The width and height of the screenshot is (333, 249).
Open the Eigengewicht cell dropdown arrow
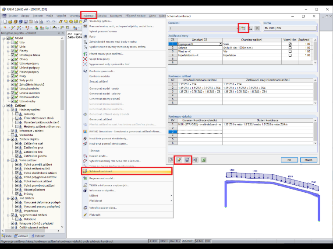click(x=220, y=44)
